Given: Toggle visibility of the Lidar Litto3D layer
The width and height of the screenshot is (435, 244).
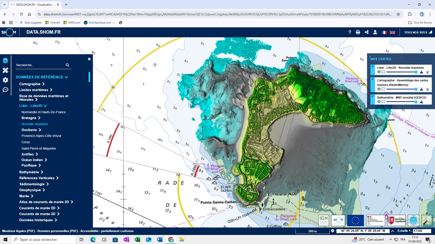Looking at the screenshot, I should click(379, 72).
